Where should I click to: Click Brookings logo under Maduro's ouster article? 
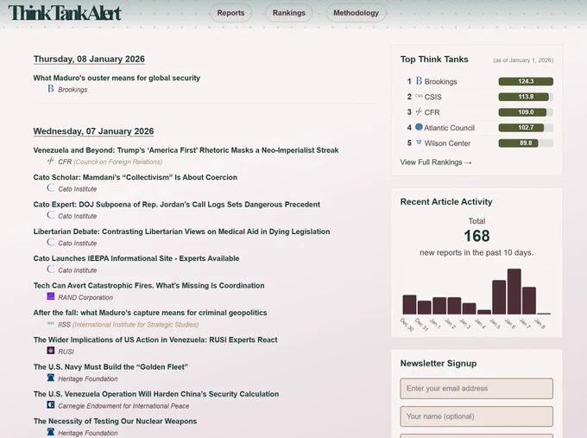(51, 89)
